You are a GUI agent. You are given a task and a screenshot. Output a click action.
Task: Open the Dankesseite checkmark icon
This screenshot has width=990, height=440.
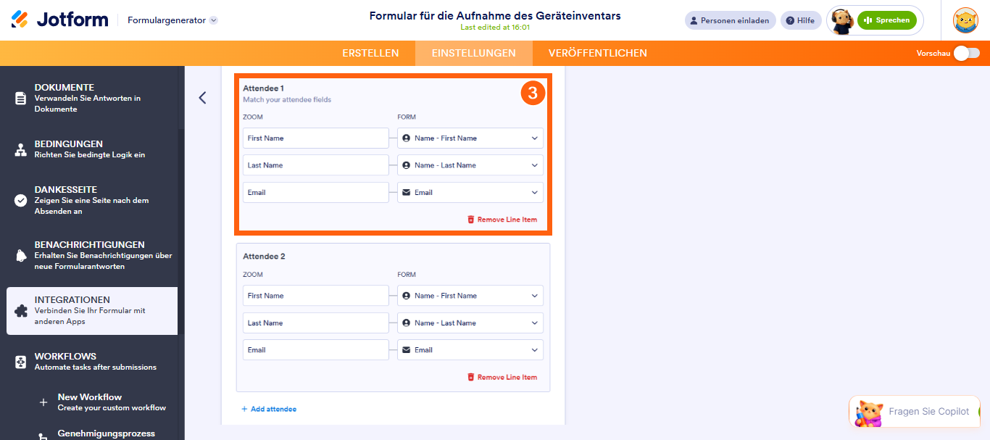pyautogui.click(x=21, y=201)
